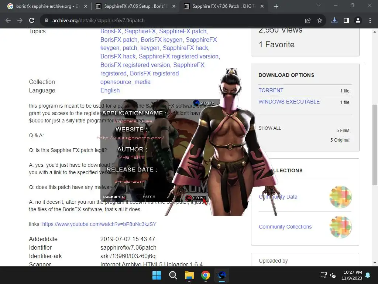Viewport: 378px width, 284px height.
Task: Download the WINDOWS EXECUTABLE option
Action: [289, 102]
